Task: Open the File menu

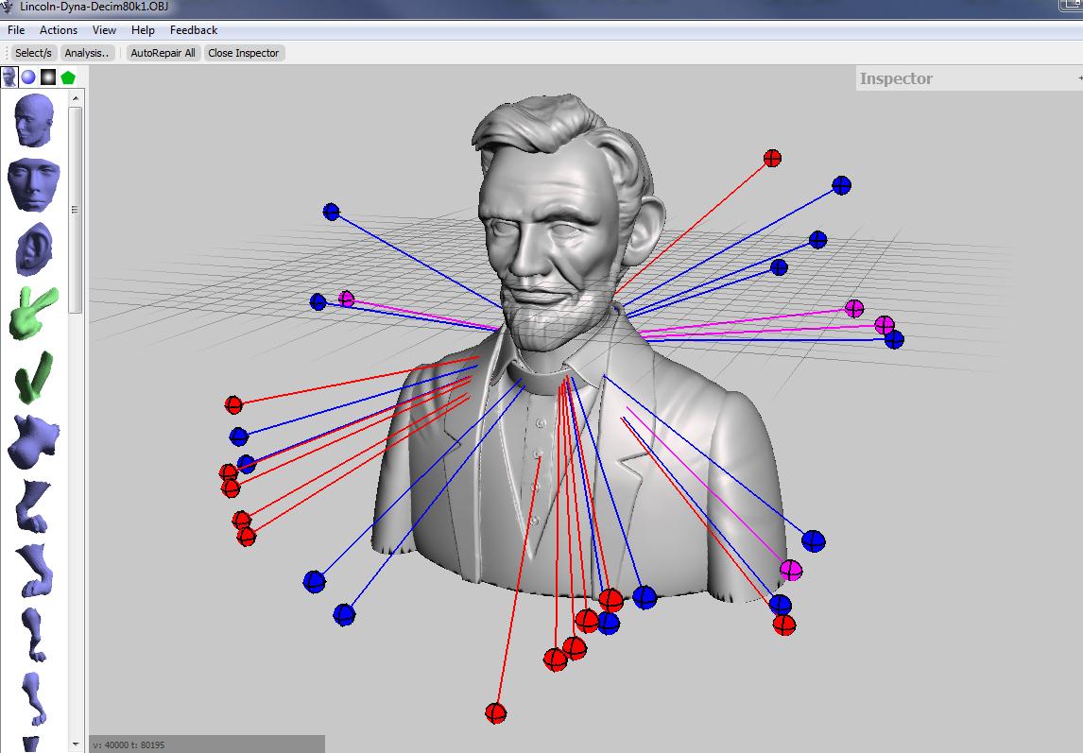Action: [16, 30]
